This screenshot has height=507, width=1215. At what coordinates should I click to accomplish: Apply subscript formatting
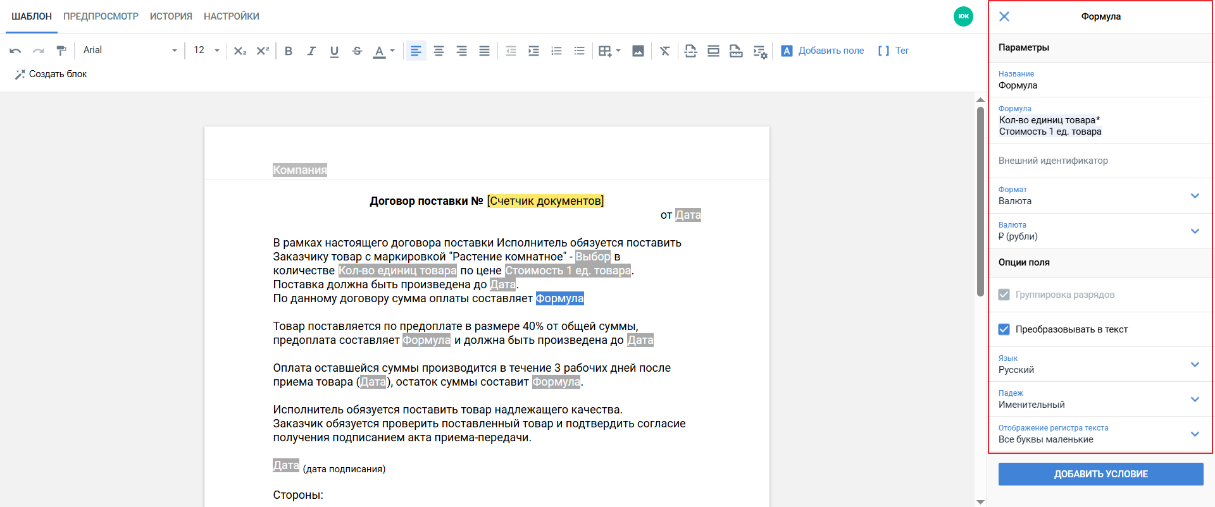(x=240, y=51)
